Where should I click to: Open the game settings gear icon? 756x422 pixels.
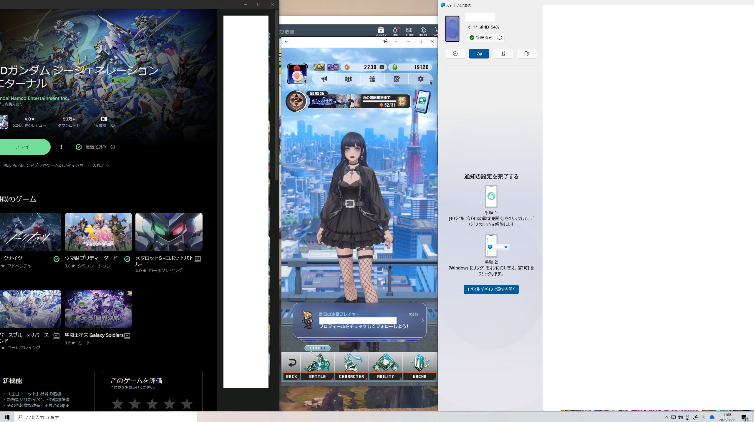pos(420,79)
